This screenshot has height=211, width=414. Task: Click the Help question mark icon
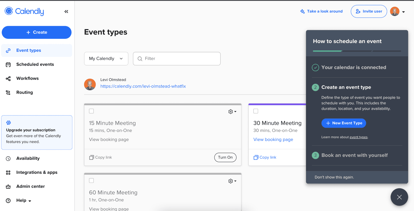click(8, 201)
